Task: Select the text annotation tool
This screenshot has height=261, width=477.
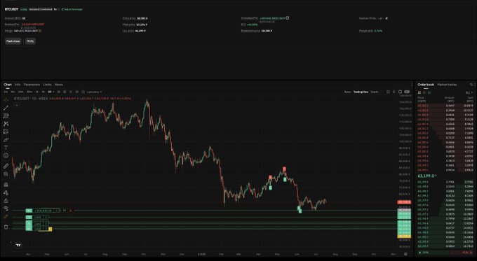Action: (6, 148)
